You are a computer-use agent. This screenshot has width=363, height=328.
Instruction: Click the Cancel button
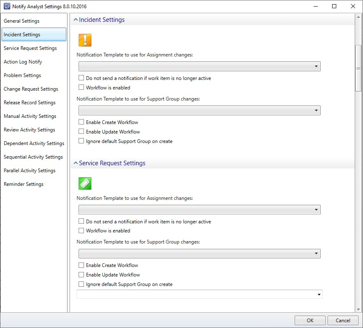pos(343,321)
